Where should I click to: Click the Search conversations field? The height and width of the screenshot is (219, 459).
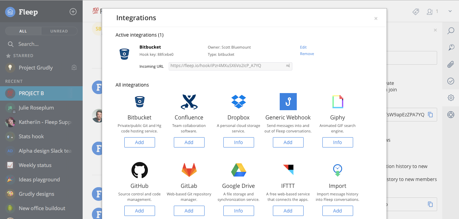pyautogui.click(x=41, y=44)
